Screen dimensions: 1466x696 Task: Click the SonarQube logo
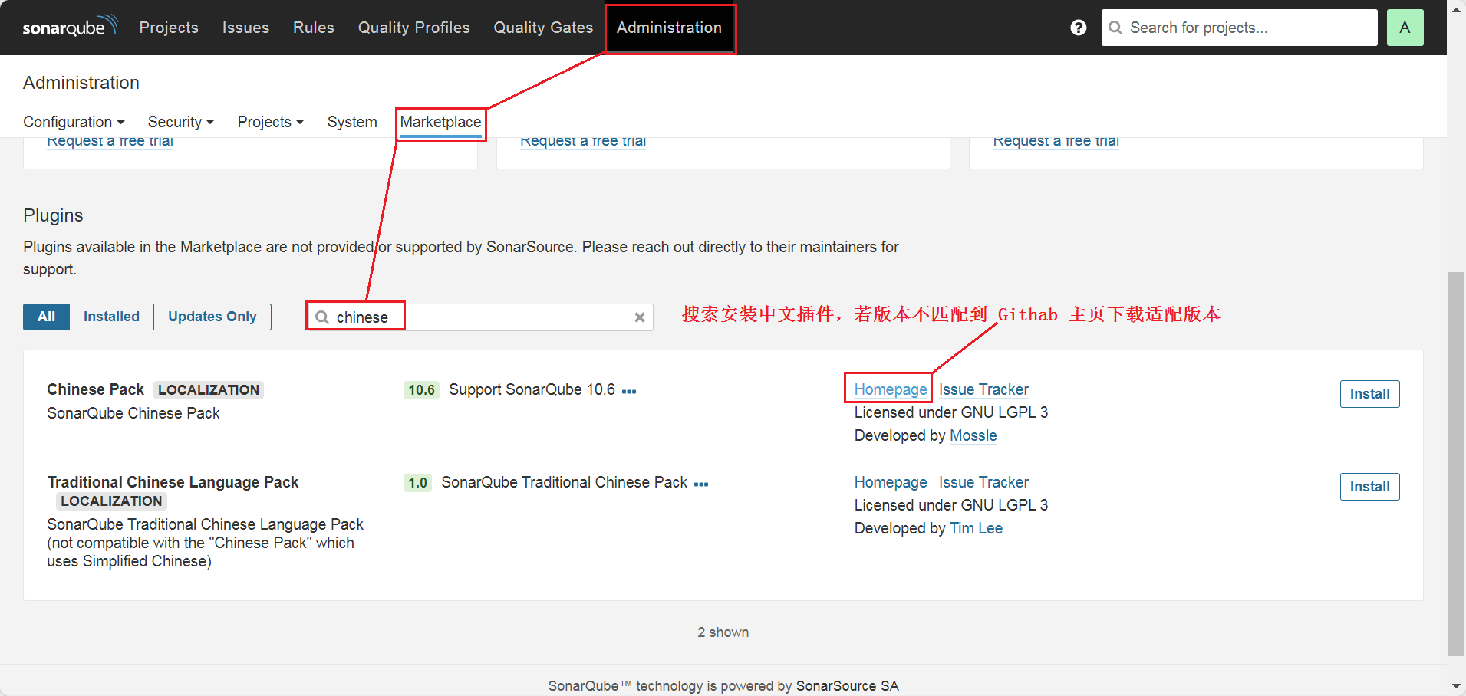pyautogui.click(x=70, y=27)
